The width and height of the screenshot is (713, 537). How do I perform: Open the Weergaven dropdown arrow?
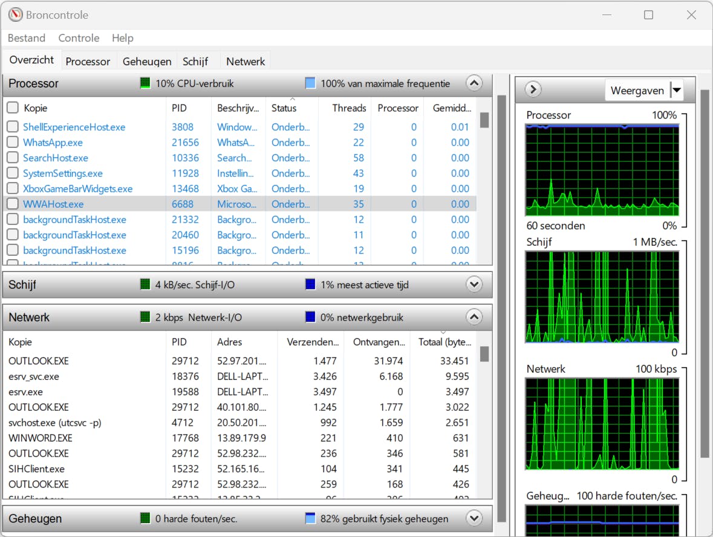(677, 91)
